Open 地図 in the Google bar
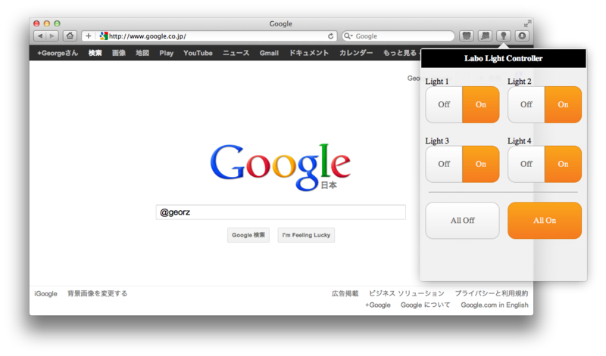 tap(142, 53)
